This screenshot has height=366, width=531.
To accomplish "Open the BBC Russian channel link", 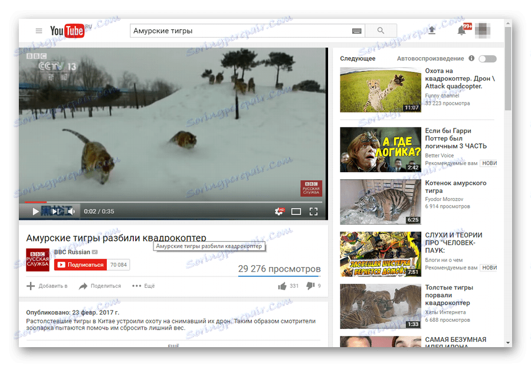I will [x=72, y=252].
